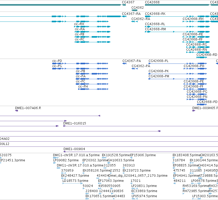
Task: Click the CG4362-PA protein label
Action: point(141,66)
